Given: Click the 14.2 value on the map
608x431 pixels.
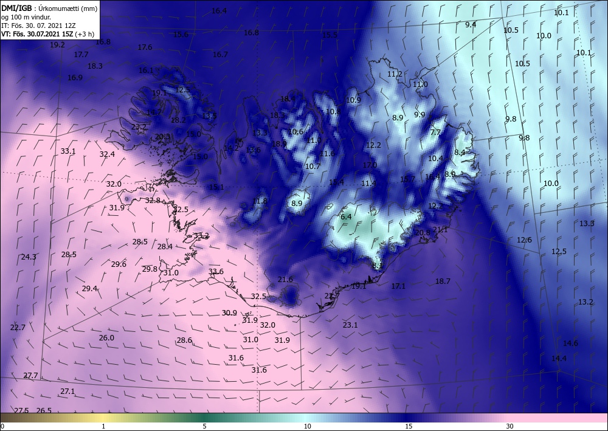Looking at the screenshot, I should pos(232,148).
